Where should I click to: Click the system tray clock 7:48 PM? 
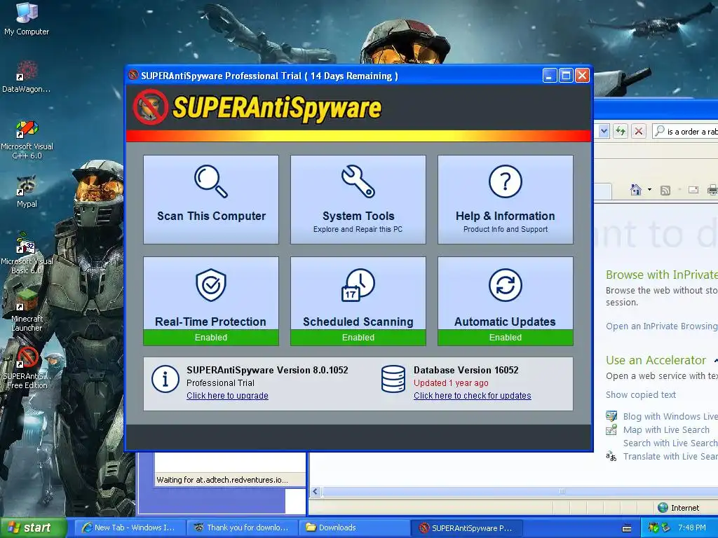(x=691, y=527)
